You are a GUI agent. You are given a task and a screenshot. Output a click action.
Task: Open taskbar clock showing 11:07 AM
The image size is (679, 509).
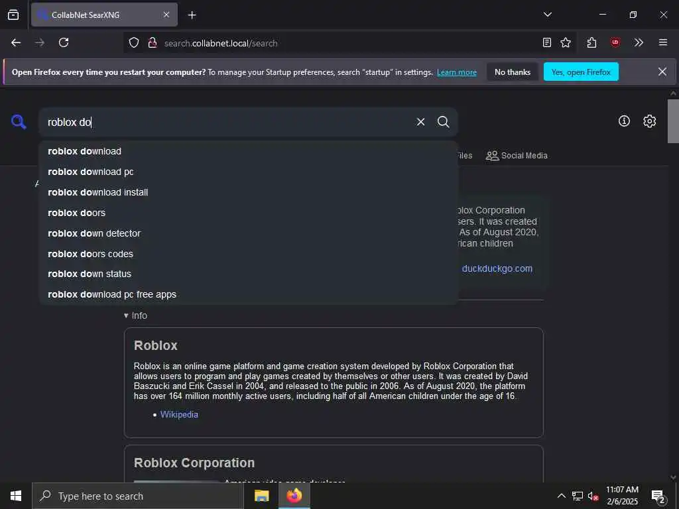pyautogui.click(x=622, y=496)
